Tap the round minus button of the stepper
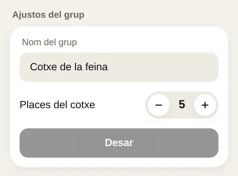 click(x=159, y=105)
